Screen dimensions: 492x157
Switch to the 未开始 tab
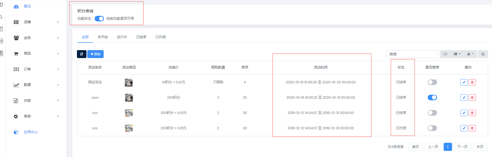tap(103, 37)
